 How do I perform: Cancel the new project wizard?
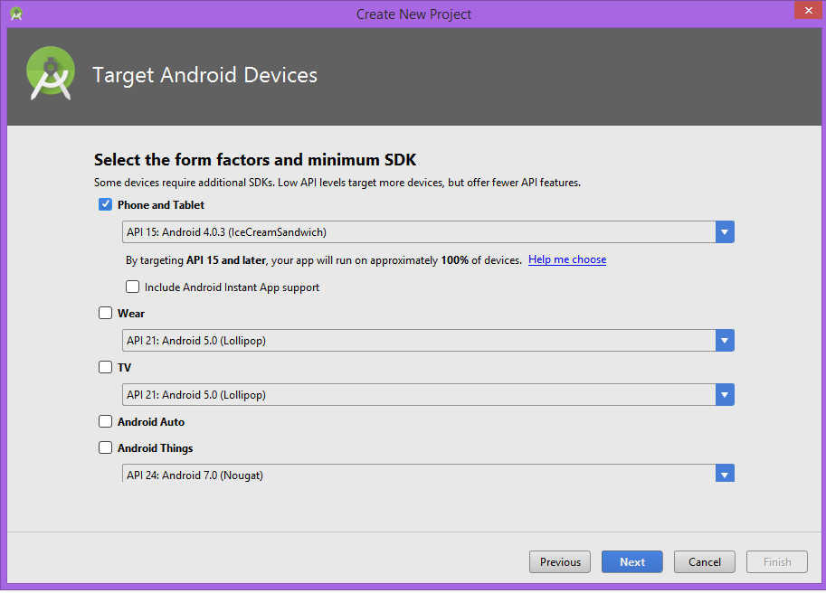[704, 561]
